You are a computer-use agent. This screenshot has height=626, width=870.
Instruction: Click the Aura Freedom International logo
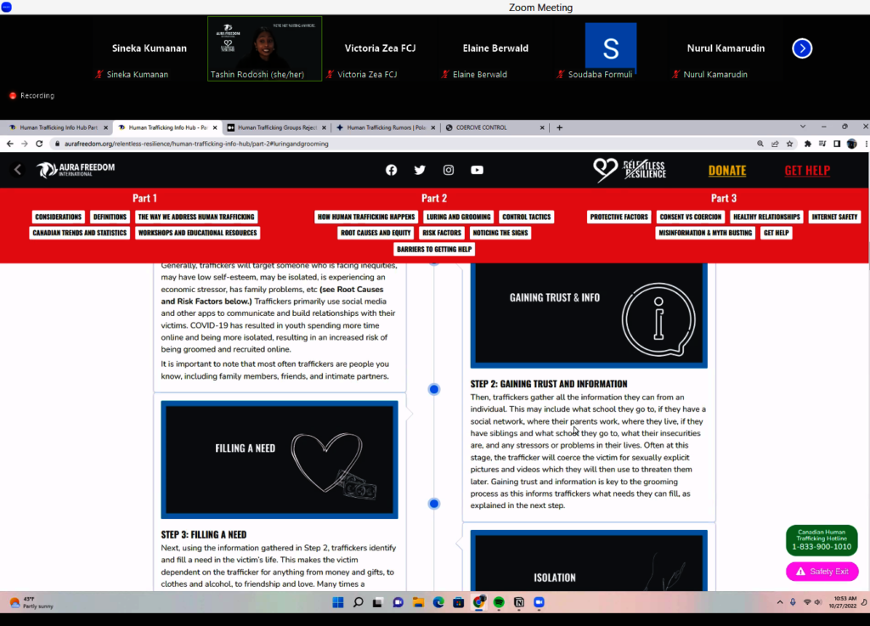[x=76, y=170]
